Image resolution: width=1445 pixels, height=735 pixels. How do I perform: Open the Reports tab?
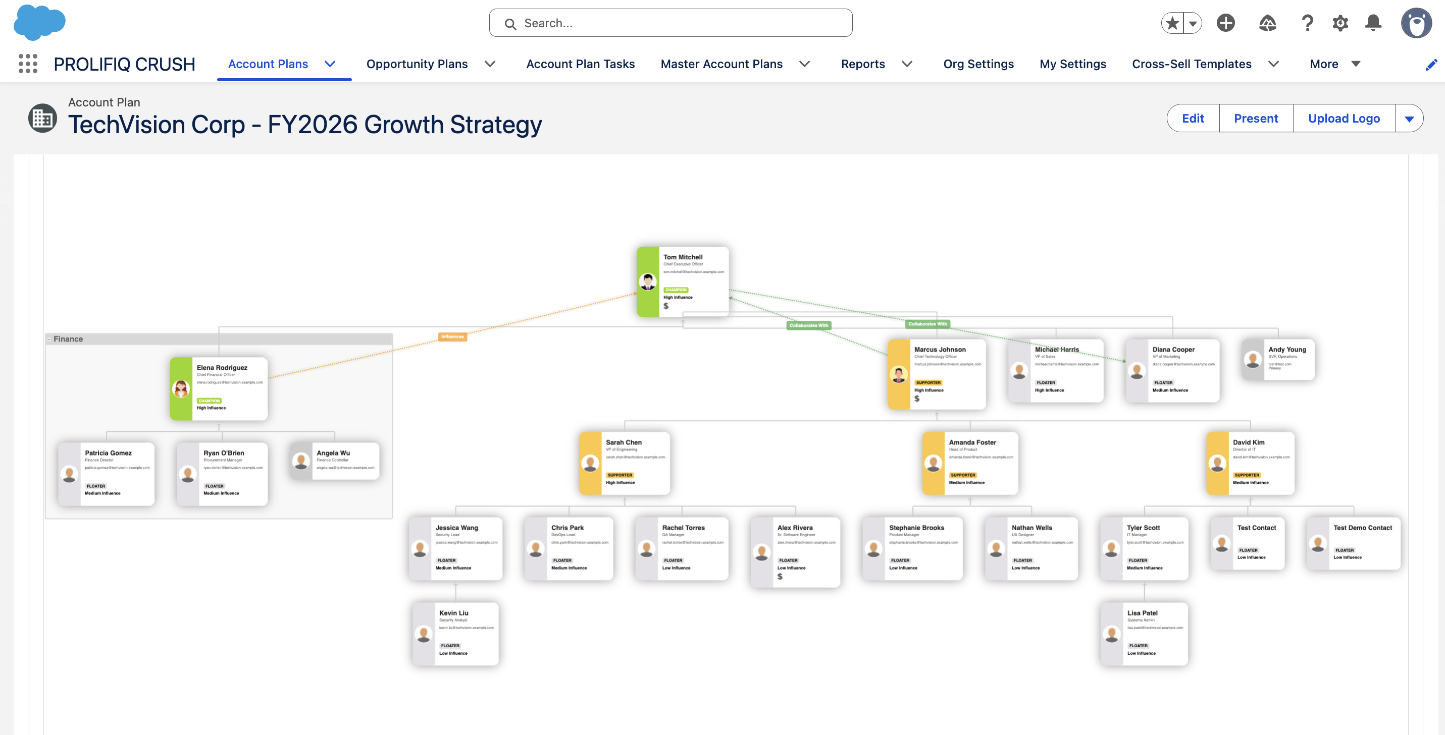[863, 64]
